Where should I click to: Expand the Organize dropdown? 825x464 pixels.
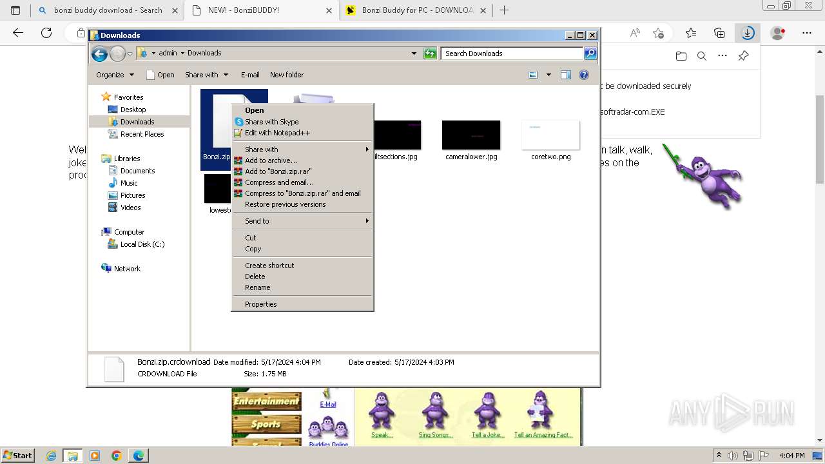[x=115, y=75]
